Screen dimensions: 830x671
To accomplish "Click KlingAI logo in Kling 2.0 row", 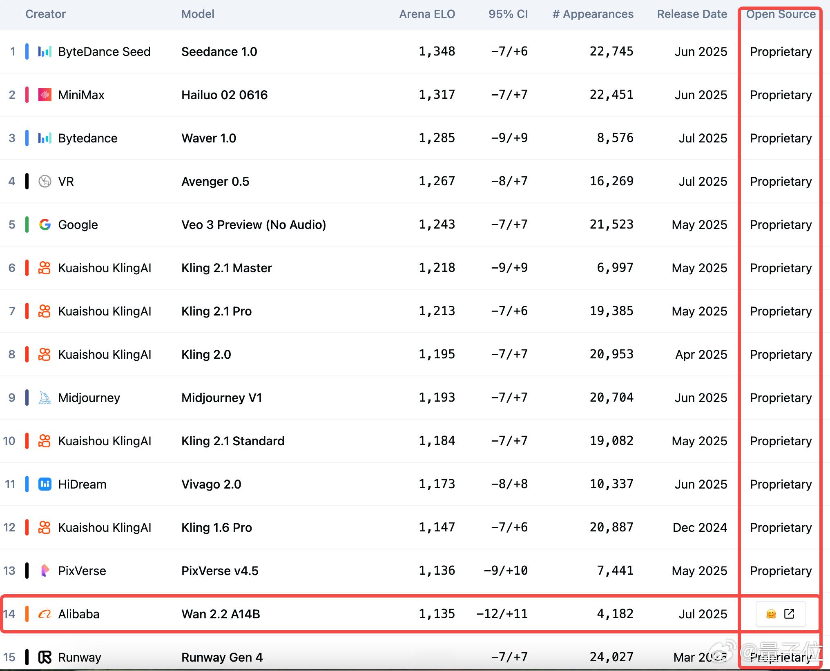I will pyautogui.click(x=45, y=355).
